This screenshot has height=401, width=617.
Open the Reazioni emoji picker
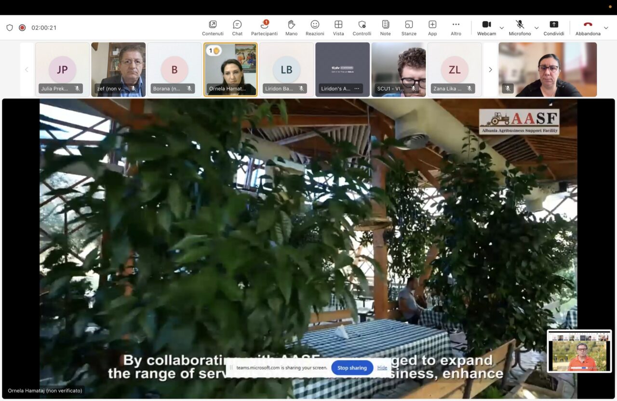tap(315, 27)
